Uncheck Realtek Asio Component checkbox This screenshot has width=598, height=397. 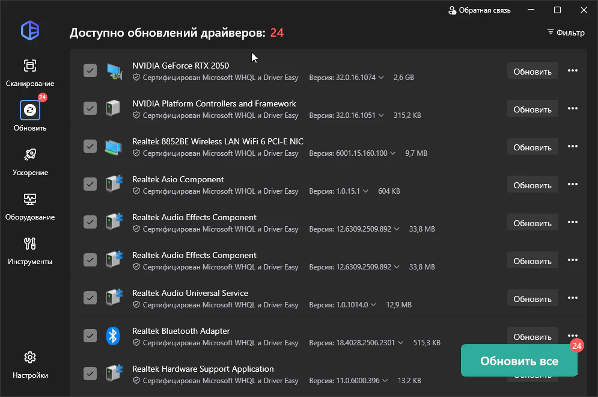[x=90, y=184]
